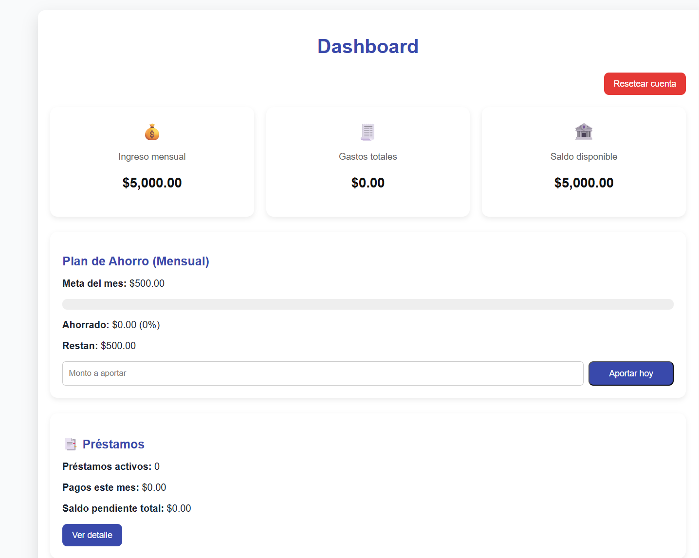Viewport: 699px width, 558px height.
Task: Click the Aportar hoy button
Action: (630, 373)
